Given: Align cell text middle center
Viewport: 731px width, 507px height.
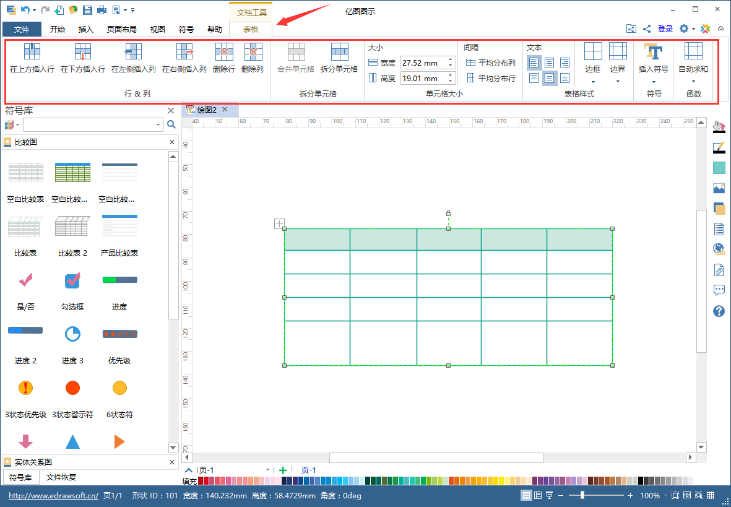Looking at the screenshot, I should tap(549, 78).
